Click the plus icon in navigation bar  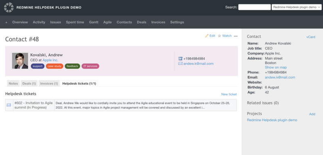(6, 23)
